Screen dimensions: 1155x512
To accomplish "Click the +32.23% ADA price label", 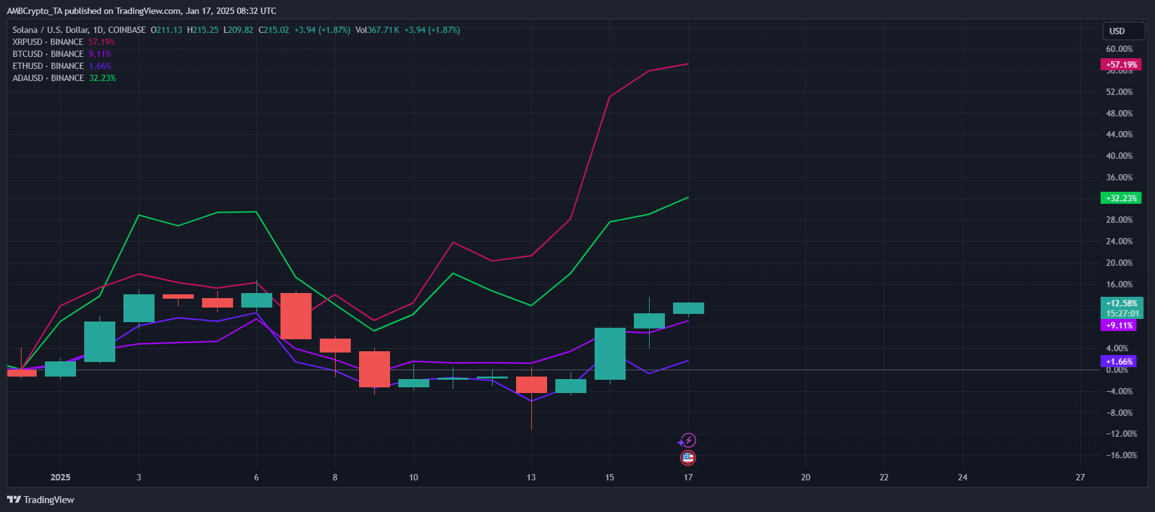I will point(1121,198).
